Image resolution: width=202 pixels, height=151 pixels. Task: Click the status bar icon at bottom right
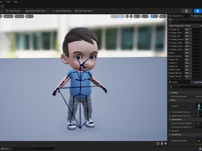[200, 149]
